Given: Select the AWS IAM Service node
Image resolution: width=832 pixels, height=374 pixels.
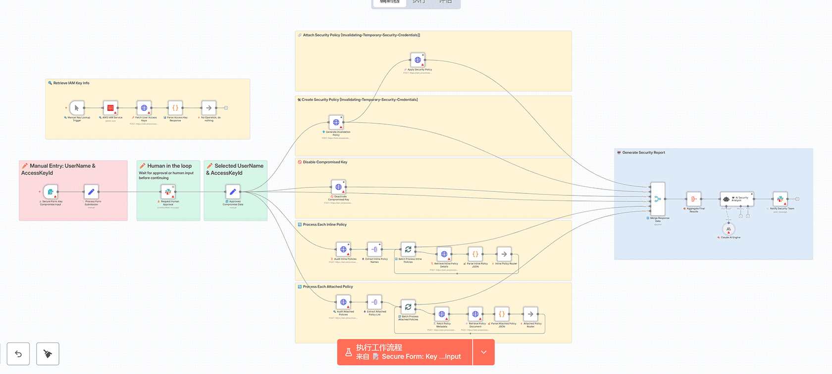Looking at the screenshot, I should (x=110, y=108).
